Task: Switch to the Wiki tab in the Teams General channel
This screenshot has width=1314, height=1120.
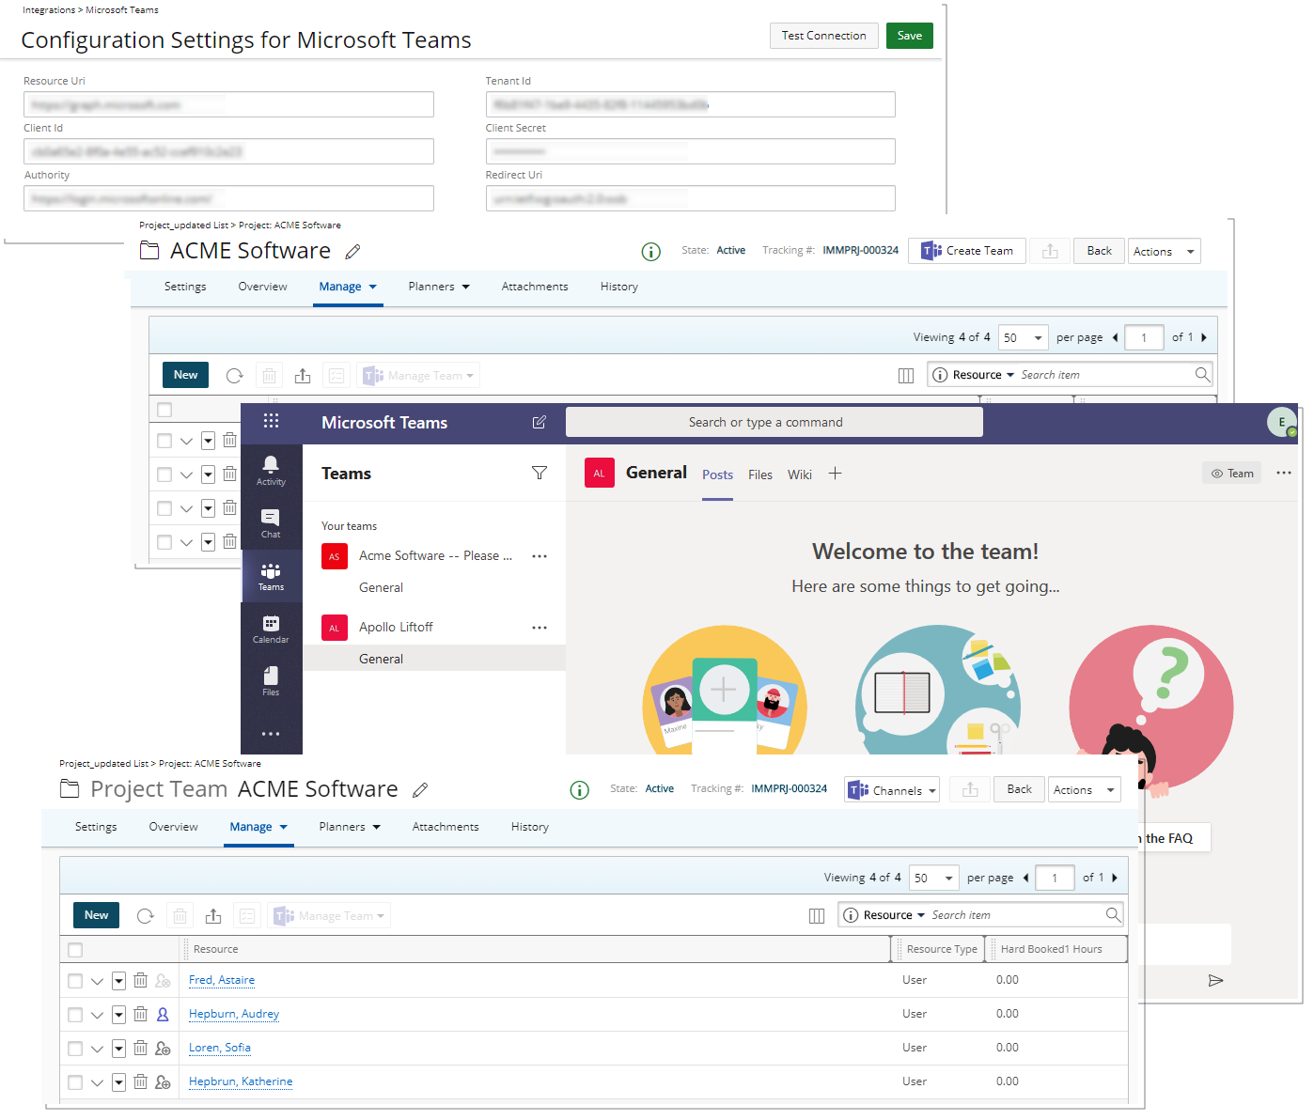Action: point(800,474)
